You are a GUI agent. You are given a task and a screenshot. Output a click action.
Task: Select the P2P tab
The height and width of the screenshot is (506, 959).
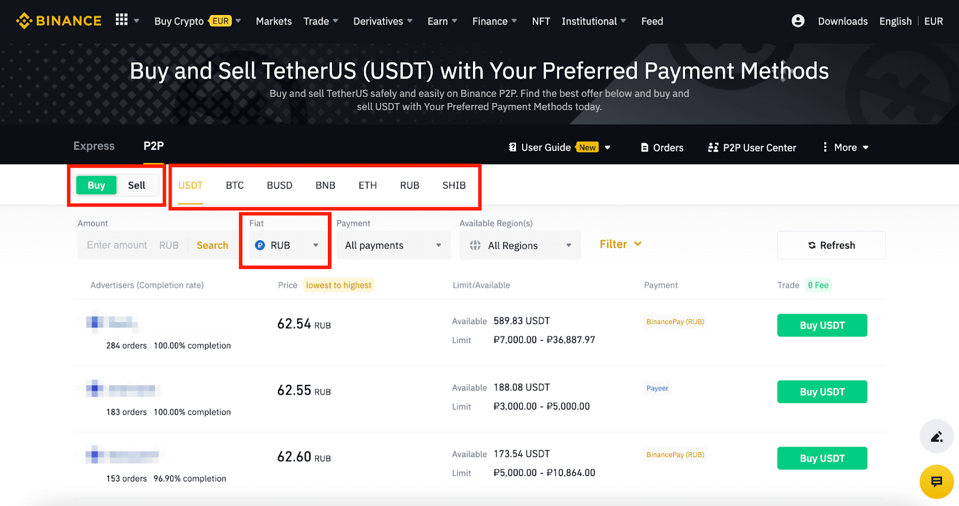pyautogui.click(x=153, y=146)
